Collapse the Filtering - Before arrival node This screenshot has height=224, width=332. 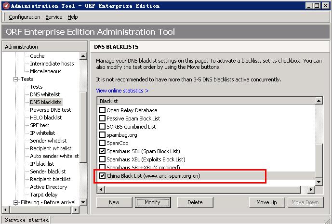(x=15, y=202)
